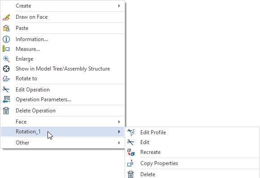Choose Edit Operation
The height and width of the screenshot is (178, 260).
click(x=63, y=90)
